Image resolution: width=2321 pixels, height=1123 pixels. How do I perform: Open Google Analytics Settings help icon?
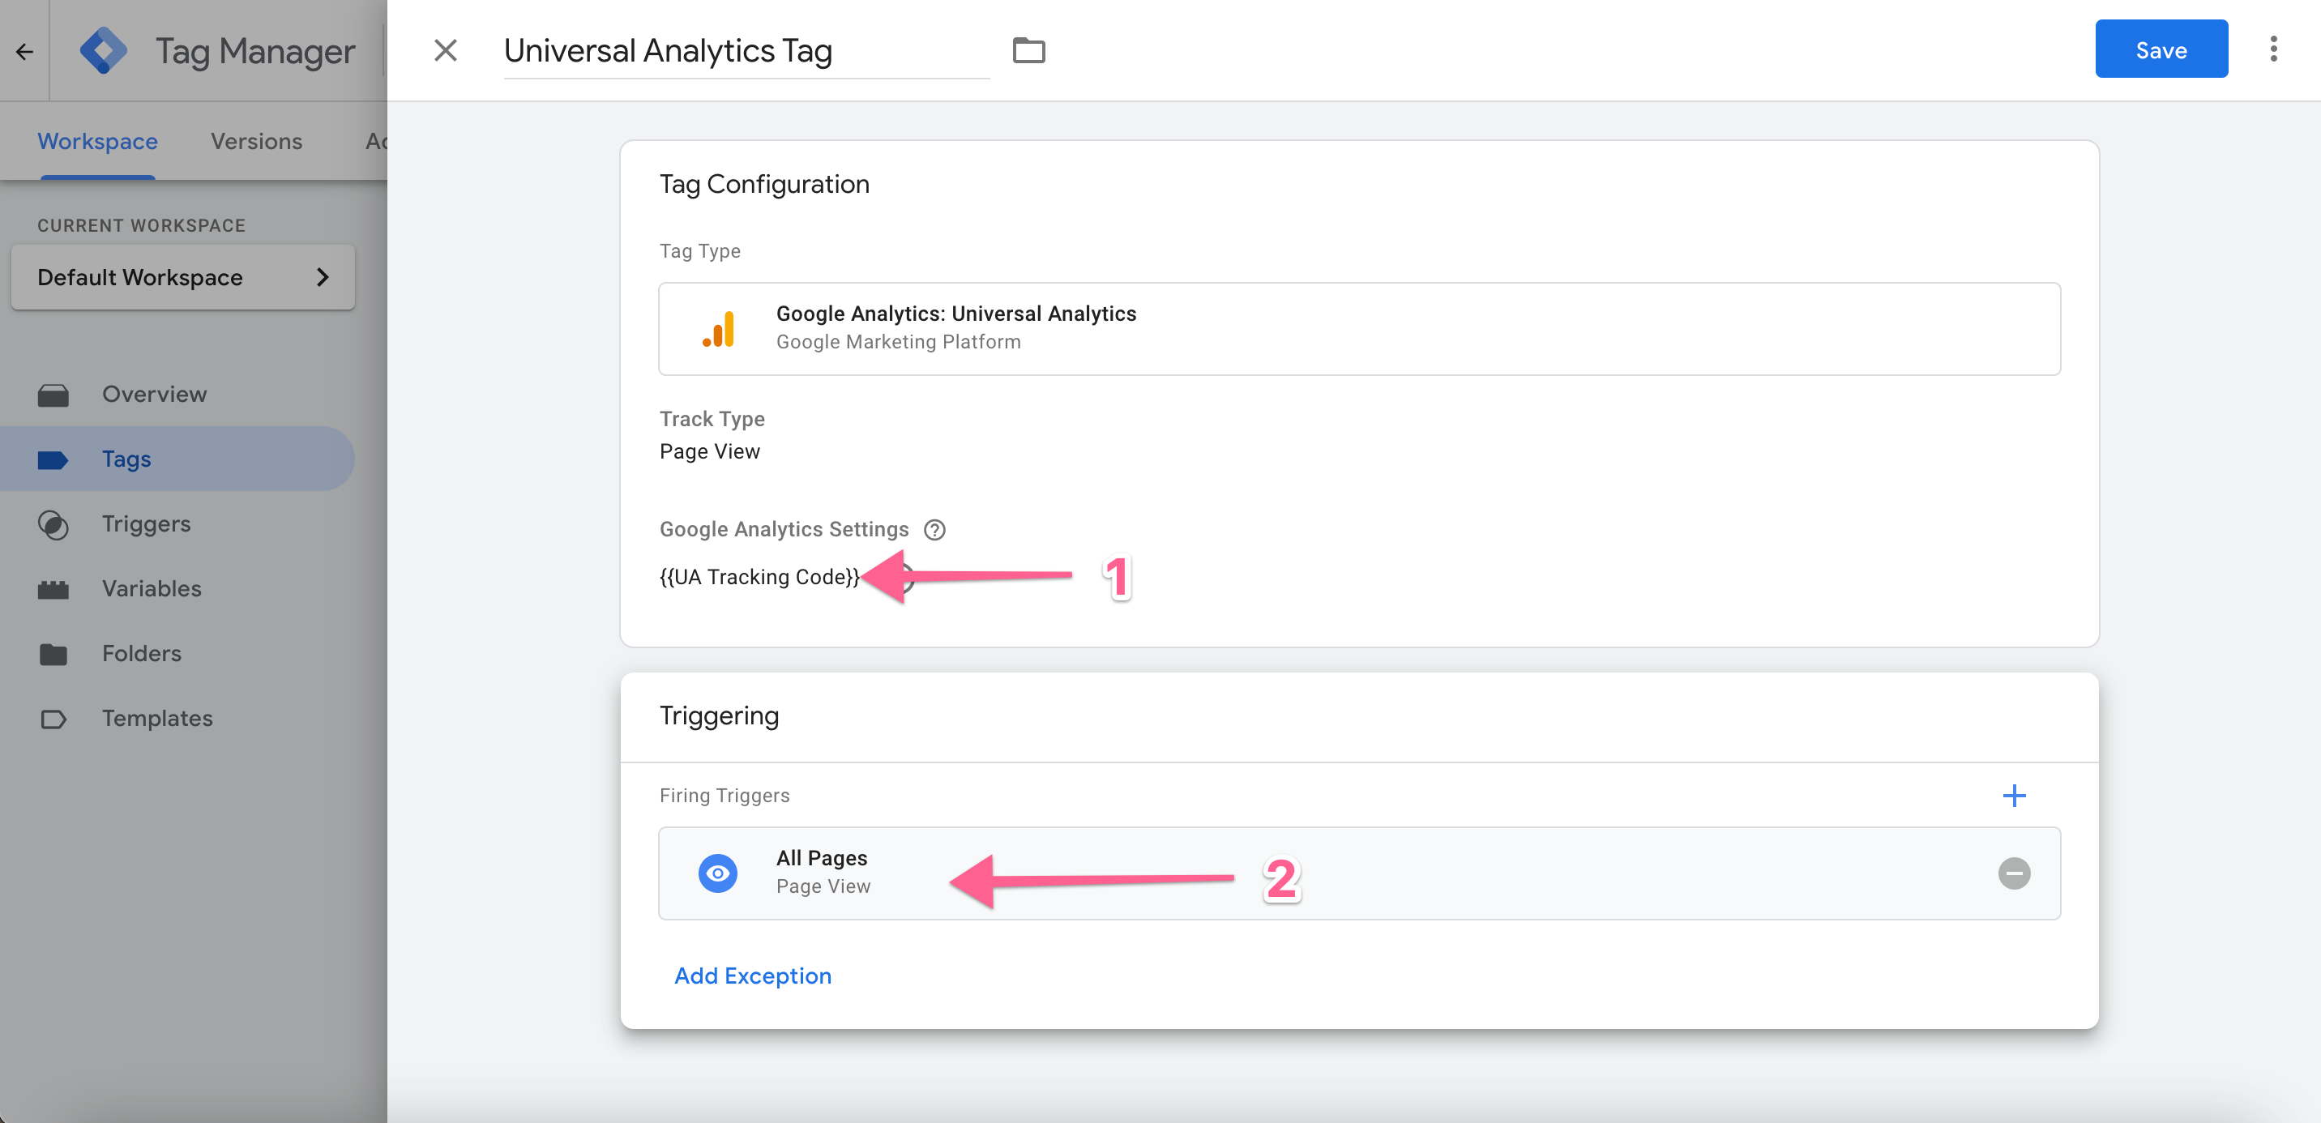click(x=934, y=530)
